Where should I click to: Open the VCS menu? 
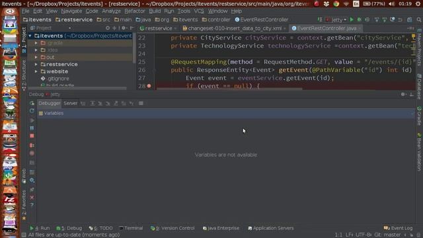(199, 11)
